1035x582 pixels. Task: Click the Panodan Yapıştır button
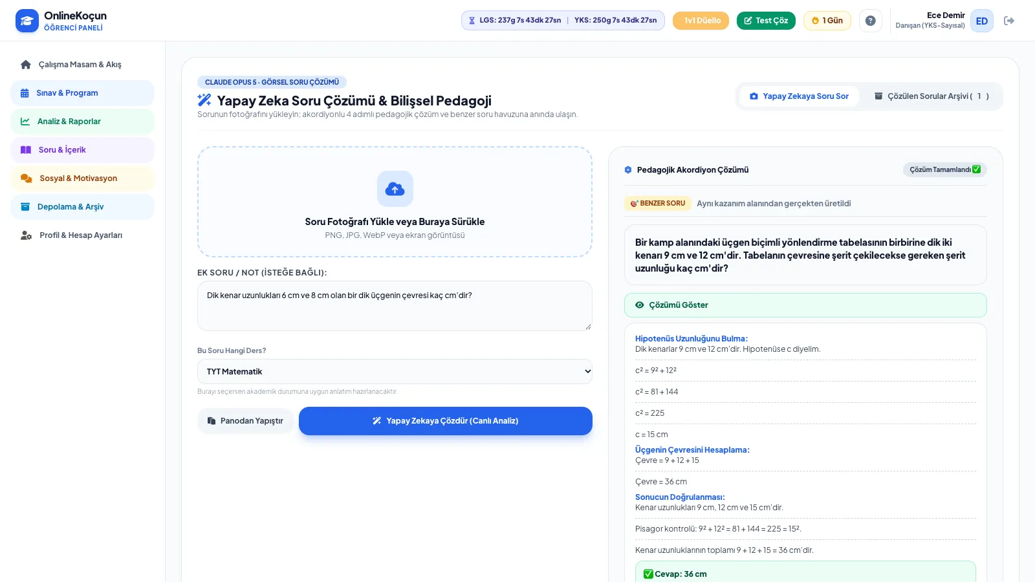(x=245, y=421)
